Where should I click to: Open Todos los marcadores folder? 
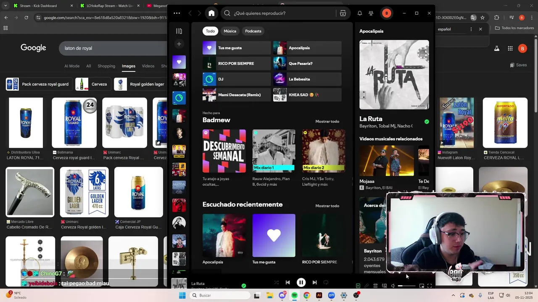pos(514,28)
